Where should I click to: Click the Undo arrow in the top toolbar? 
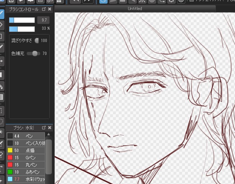coord(75,1)
